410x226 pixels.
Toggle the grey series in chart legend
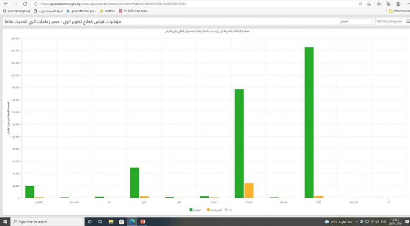pyautogui.click(x=228, y=210)
